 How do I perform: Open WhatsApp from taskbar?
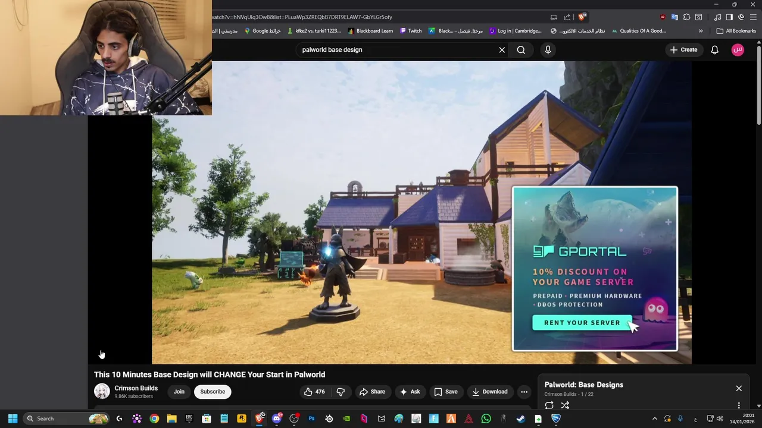tap(486, 418)
